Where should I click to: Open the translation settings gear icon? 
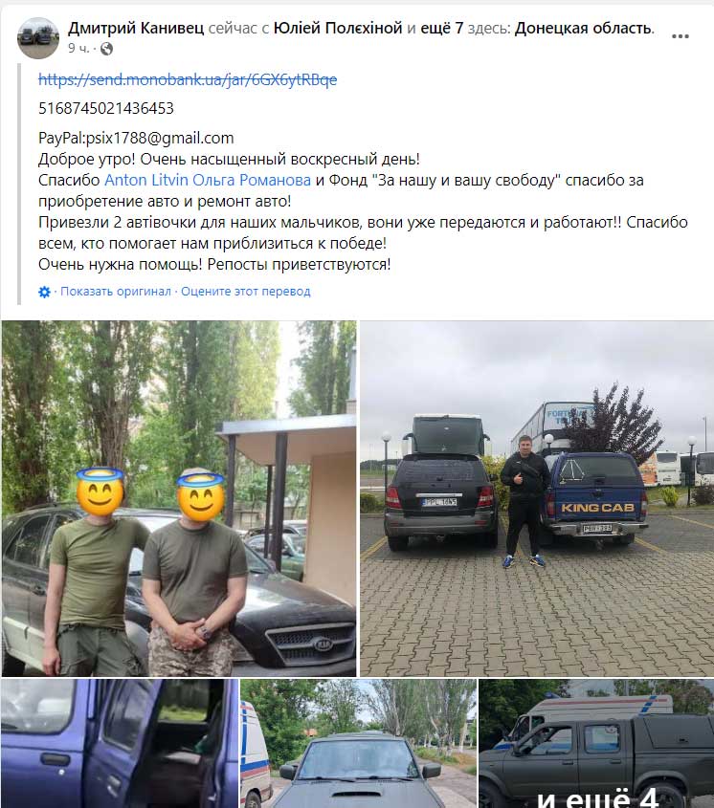[44, 292]
